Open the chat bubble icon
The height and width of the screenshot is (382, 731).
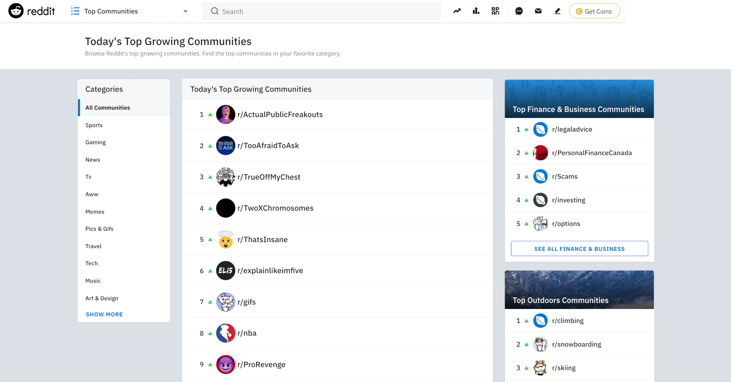[x=519, y=11]
